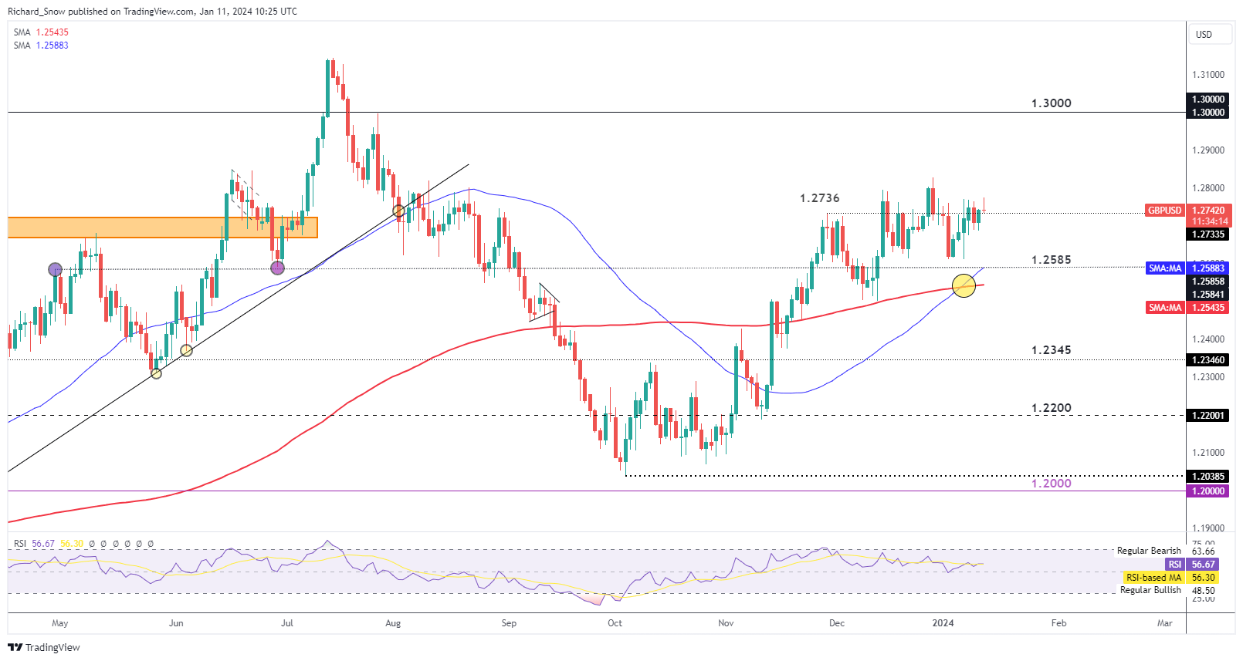
Task: Click the yellow RSI-based MA 56.30 tag
Action: (1171, 578)
